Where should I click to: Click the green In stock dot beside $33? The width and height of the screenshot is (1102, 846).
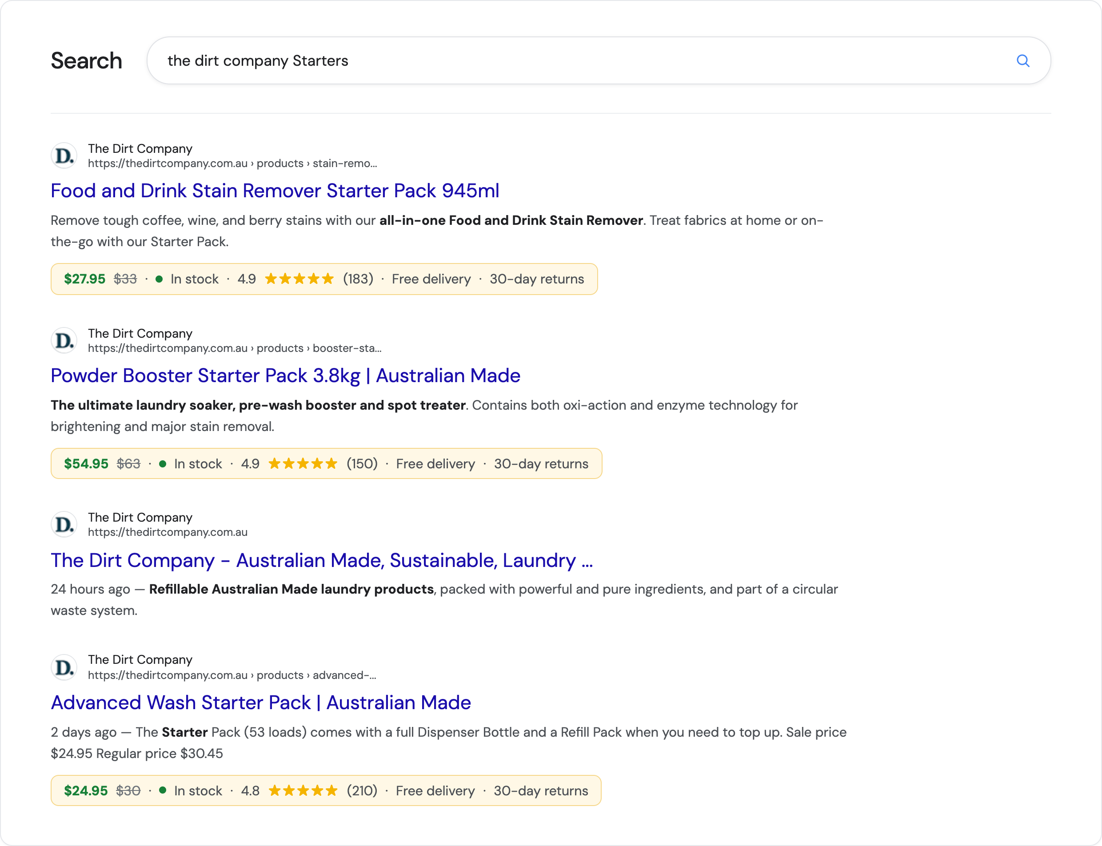coord(159,279)
